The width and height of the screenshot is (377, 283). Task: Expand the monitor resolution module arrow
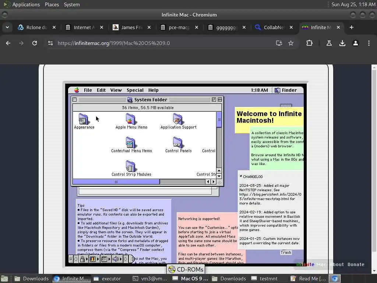[x=109, y=259]
